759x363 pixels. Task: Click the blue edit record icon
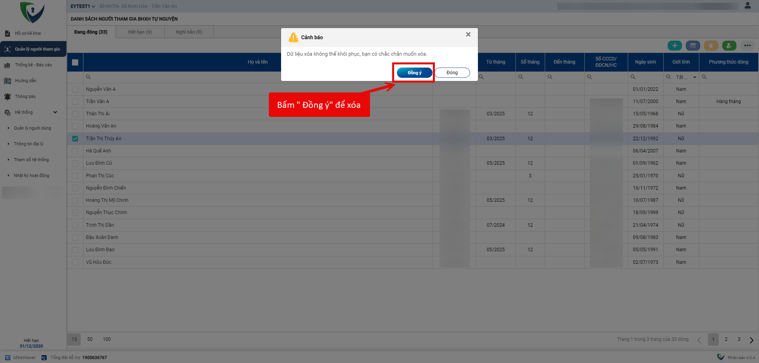click(x=693, y=46)
